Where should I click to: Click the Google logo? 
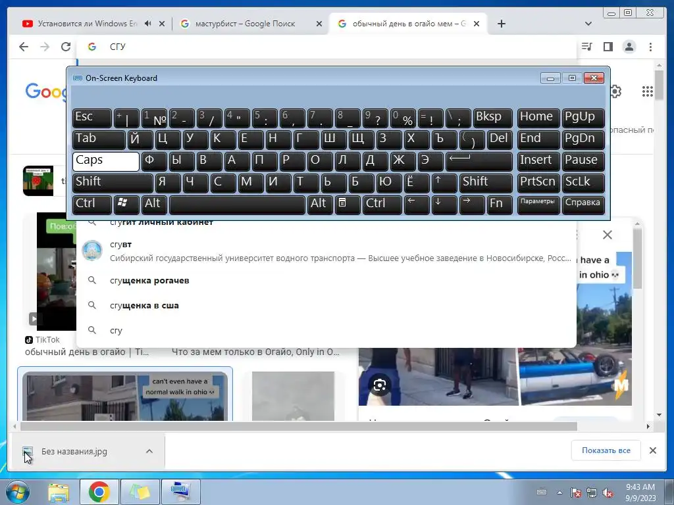pyautogui.click(x=46, y=91)
